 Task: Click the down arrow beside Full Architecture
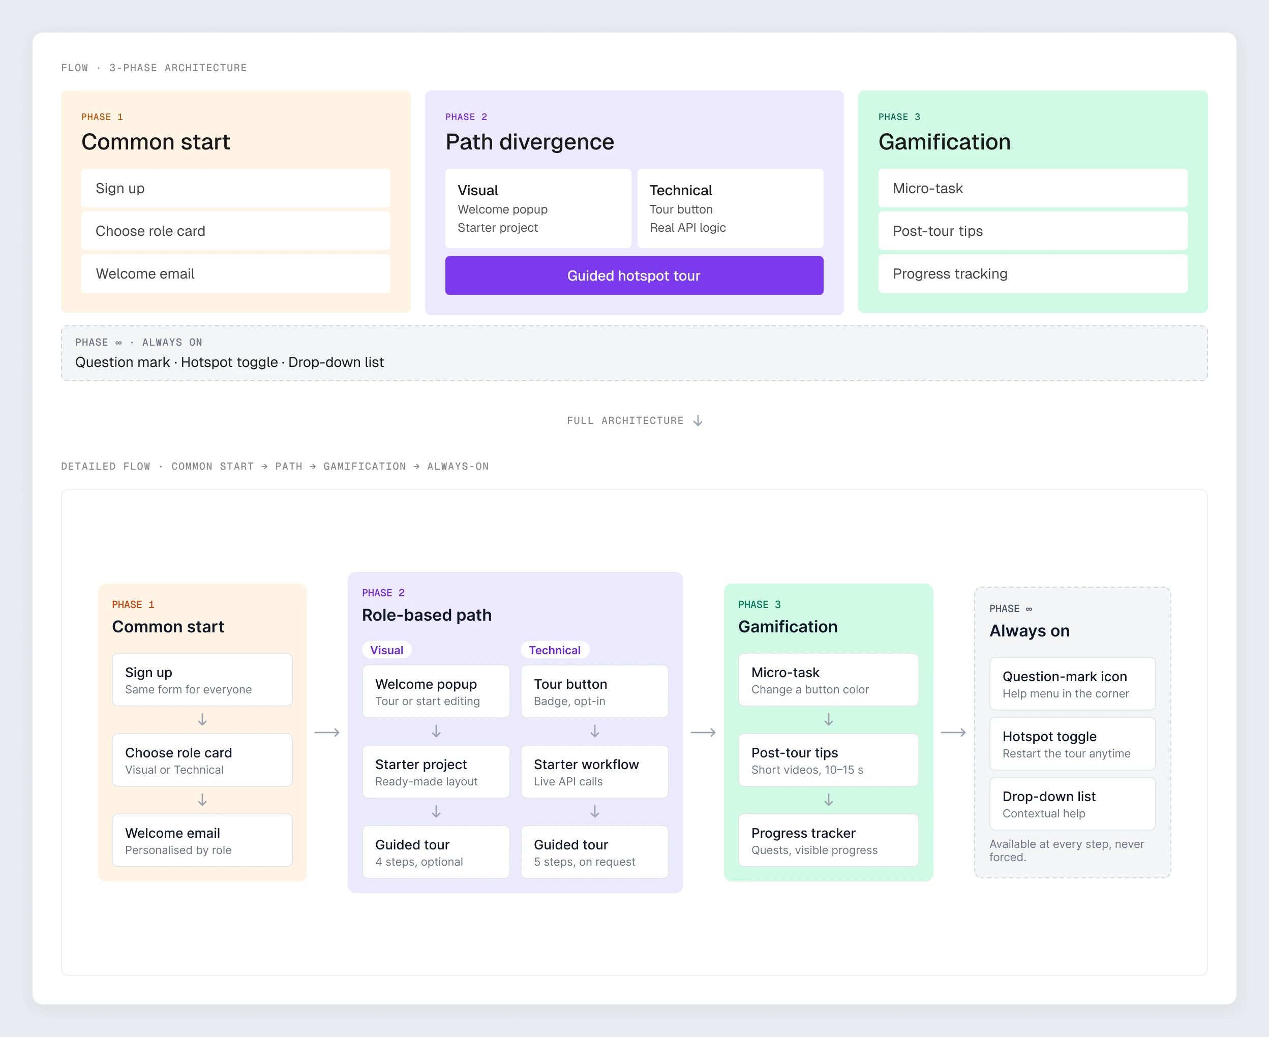coord(698,420)
